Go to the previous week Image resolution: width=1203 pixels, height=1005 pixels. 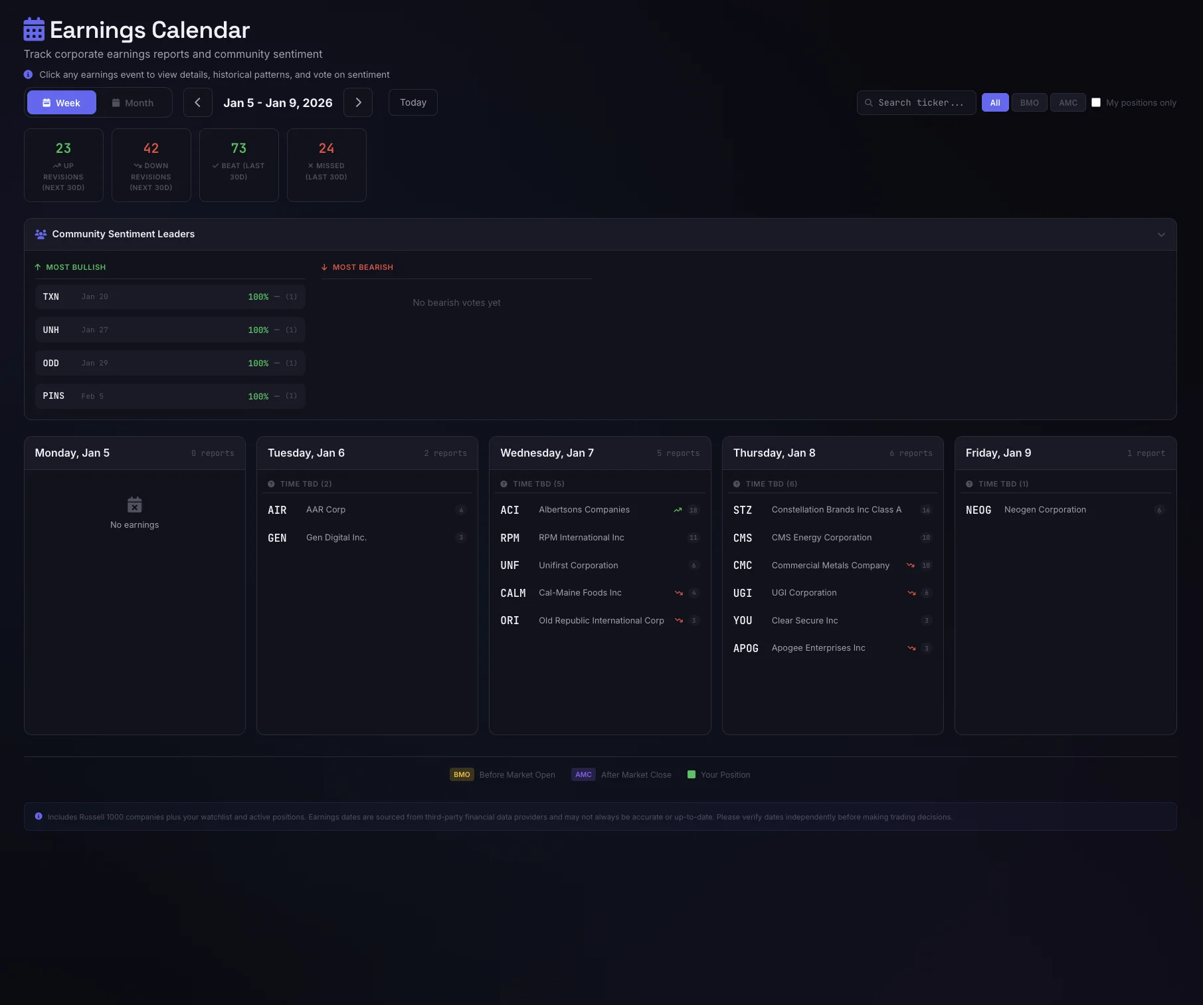(x=197, y=102)
